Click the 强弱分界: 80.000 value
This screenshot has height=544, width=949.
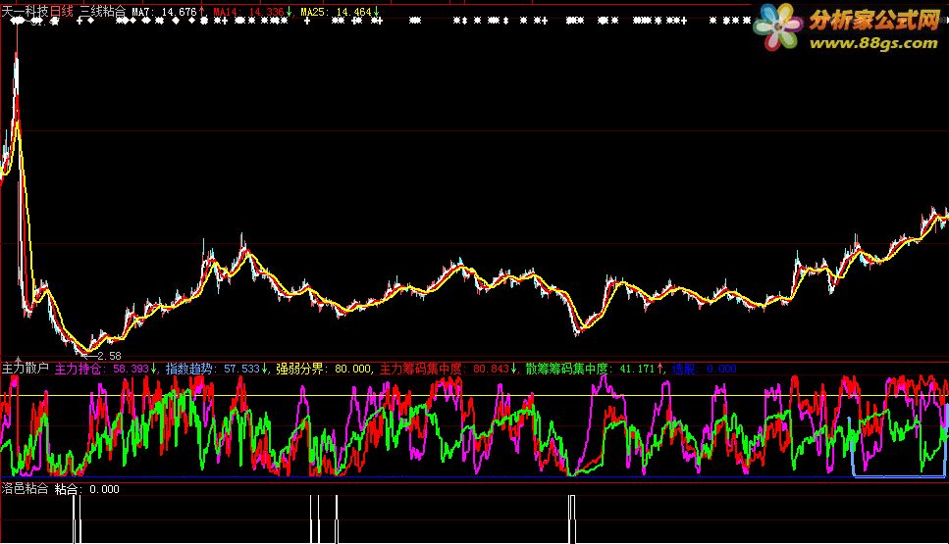tap(324, 369)
